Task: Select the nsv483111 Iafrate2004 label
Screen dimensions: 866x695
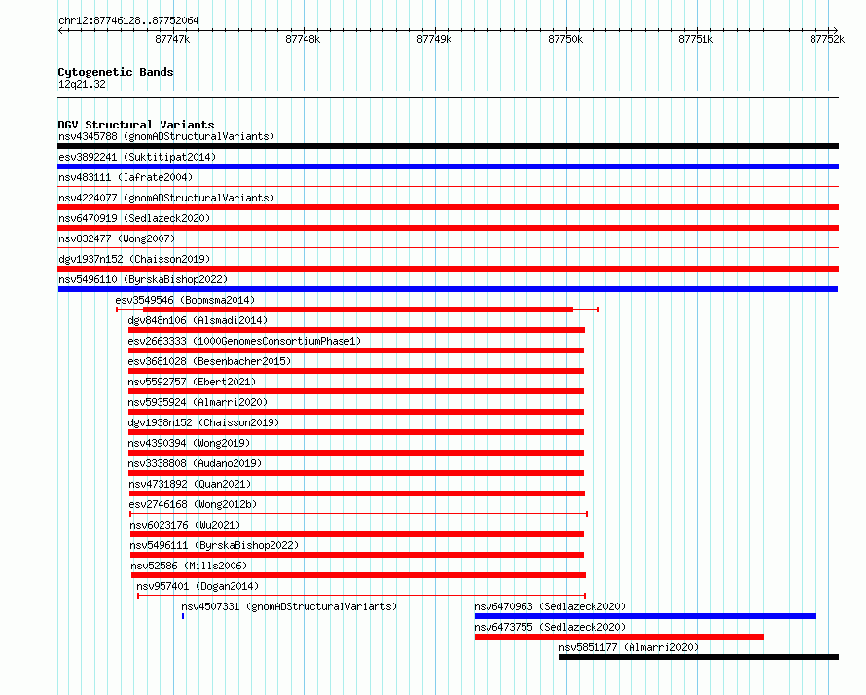Action: [x=126, y=177]
